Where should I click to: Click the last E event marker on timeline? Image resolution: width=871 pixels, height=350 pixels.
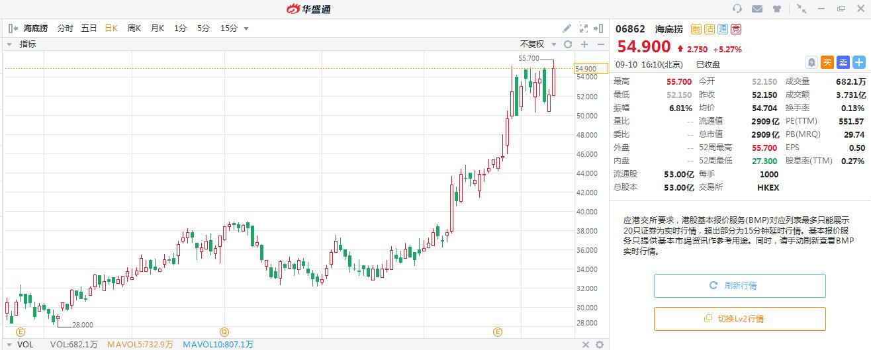tap(498, 331)
